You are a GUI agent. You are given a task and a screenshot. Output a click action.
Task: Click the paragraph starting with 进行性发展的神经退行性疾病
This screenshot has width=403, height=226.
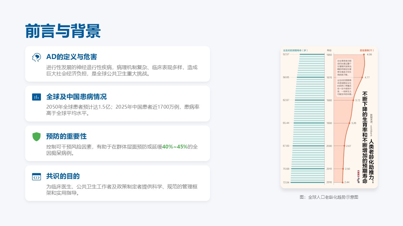click(122, 71)
